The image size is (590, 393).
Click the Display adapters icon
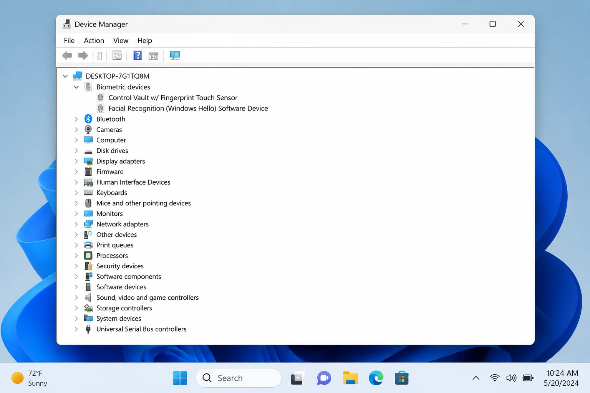point(88,161)
